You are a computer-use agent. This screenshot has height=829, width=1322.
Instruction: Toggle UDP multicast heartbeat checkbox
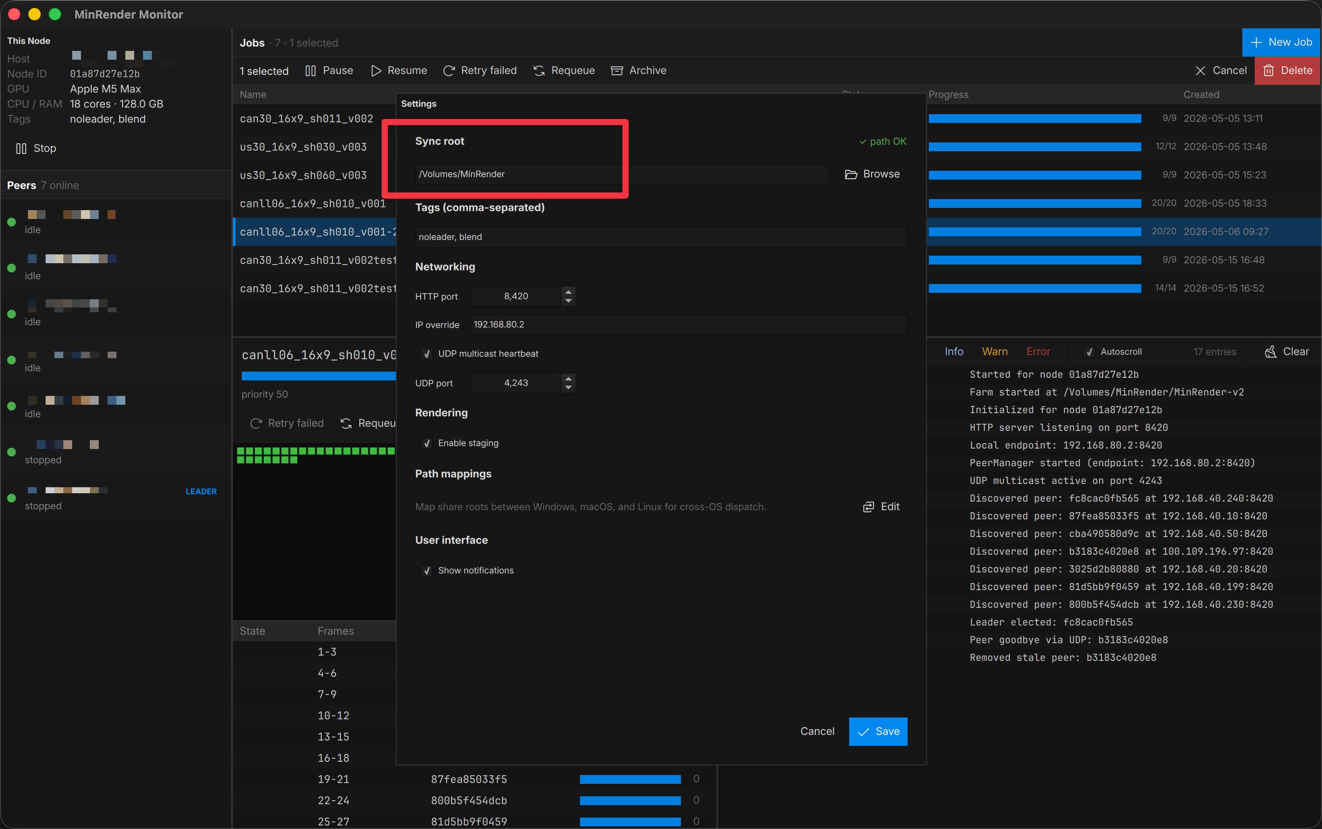426,354
